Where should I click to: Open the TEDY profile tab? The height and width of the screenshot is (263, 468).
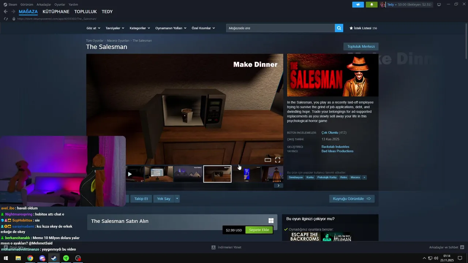pyautogui.click(x=107, y=12)
